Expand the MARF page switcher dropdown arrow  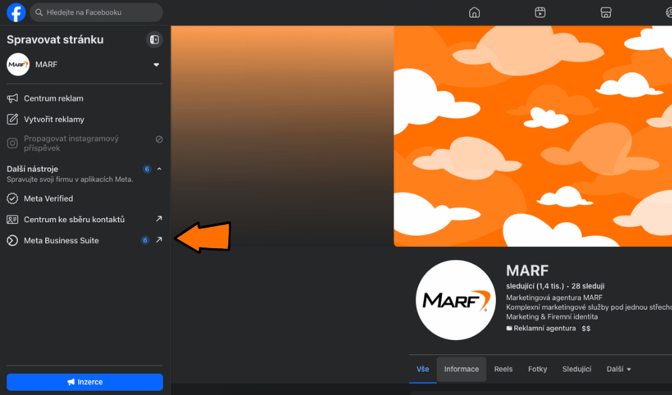(x=156, y=64)
